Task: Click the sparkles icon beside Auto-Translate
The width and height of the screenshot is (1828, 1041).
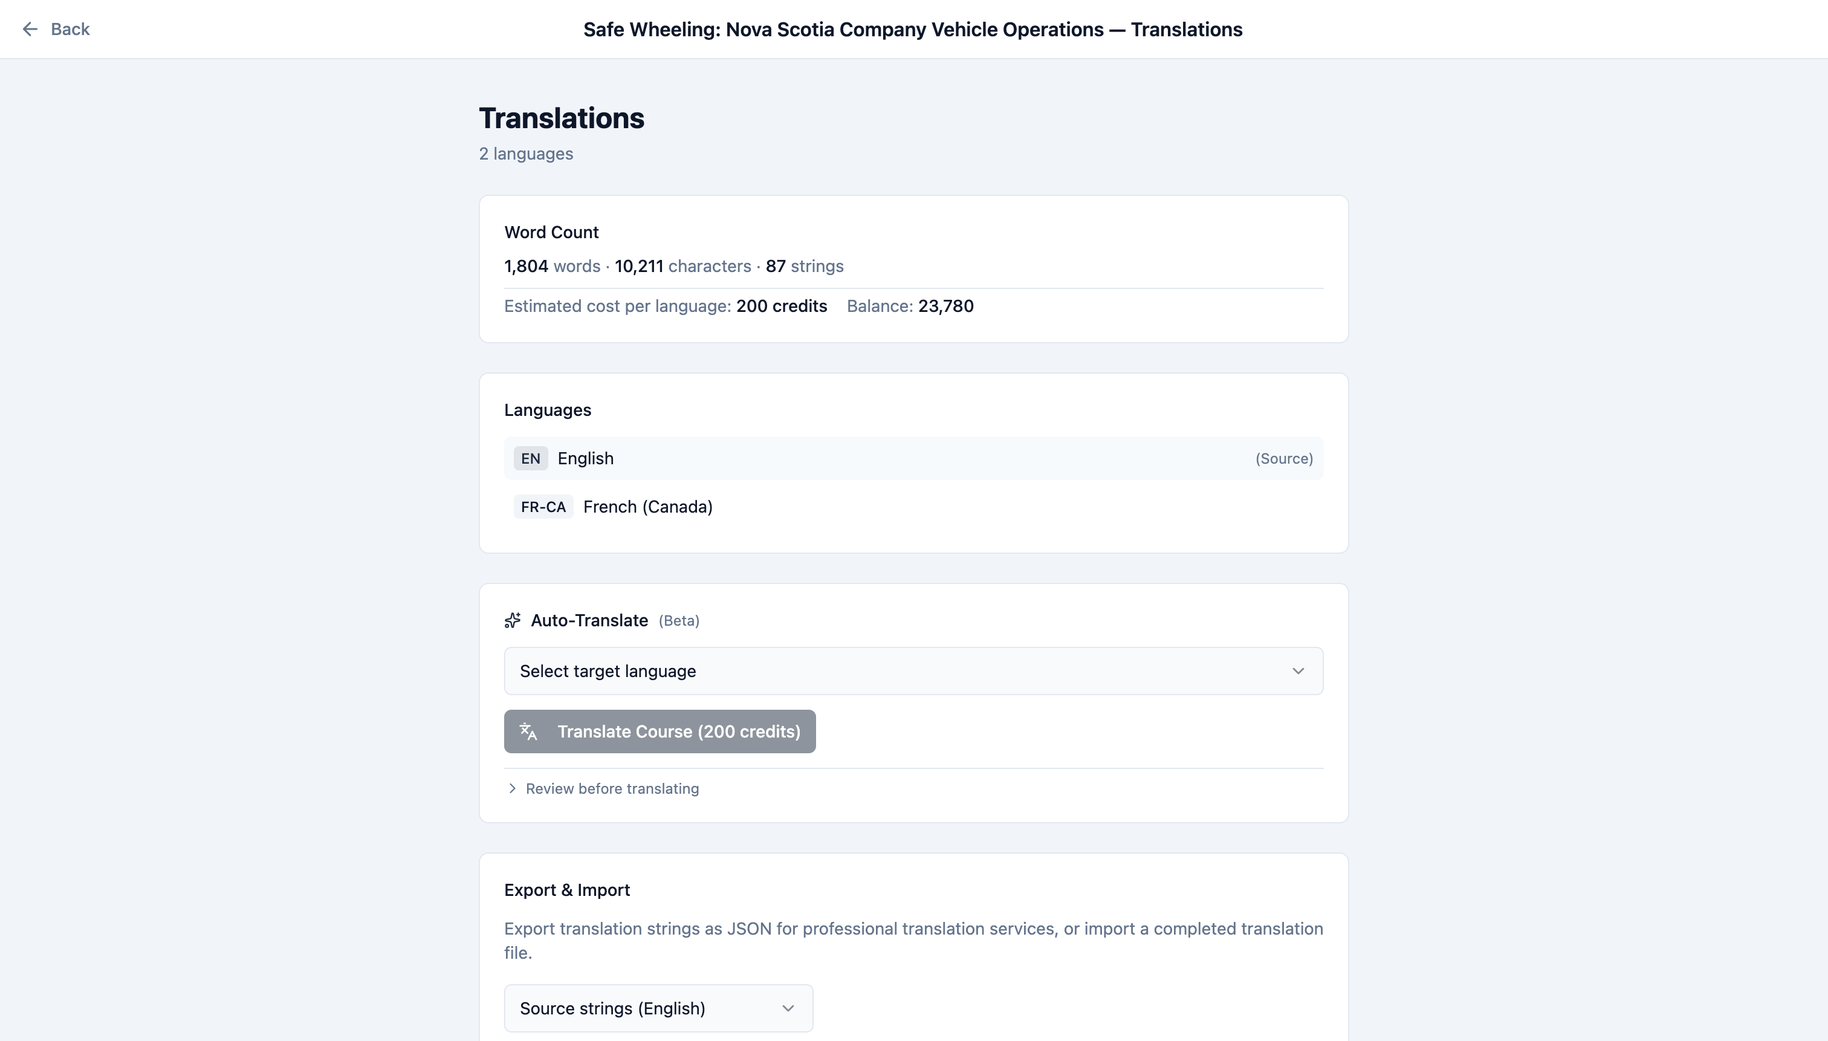Action: (x=512, y=620)
